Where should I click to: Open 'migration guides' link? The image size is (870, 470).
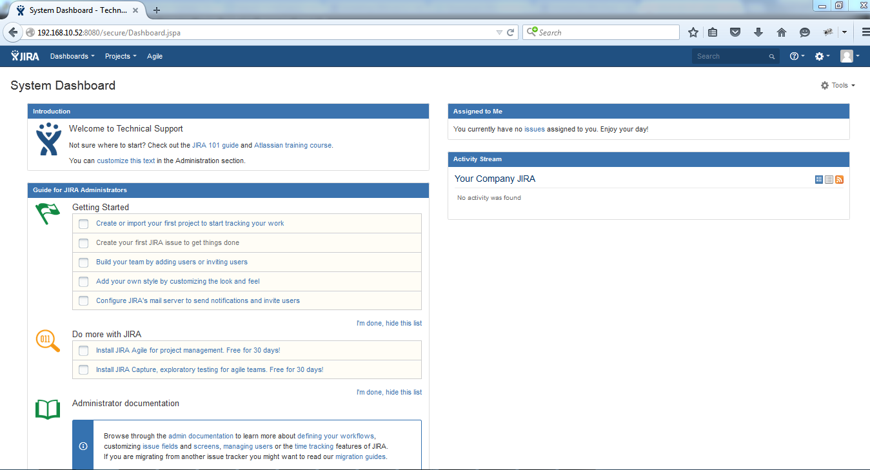click(361, 457)
